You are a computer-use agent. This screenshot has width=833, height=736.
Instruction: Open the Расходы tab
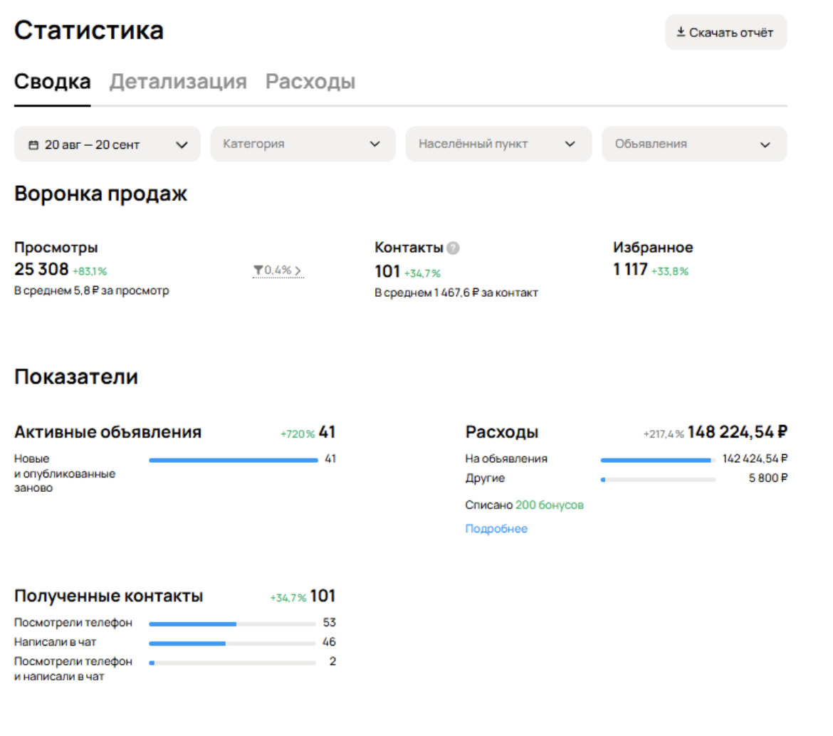click(311, 81)
